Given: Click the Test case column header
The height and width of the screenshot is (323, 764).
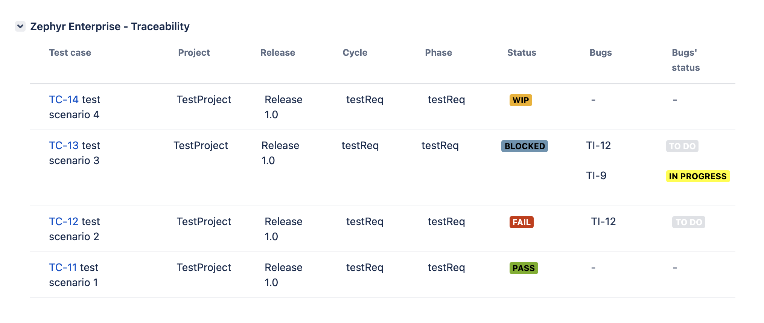Looking at the screenshot, I should coord(70,53).
